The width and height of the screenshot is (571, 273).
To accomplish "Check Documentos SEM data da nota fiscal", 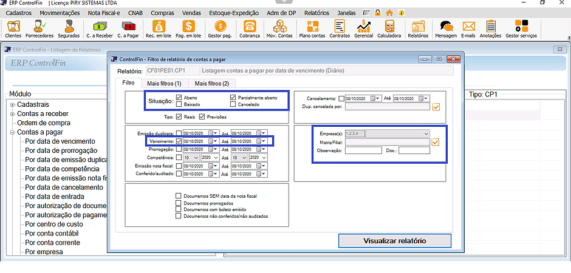I will (x=178, y=196).
